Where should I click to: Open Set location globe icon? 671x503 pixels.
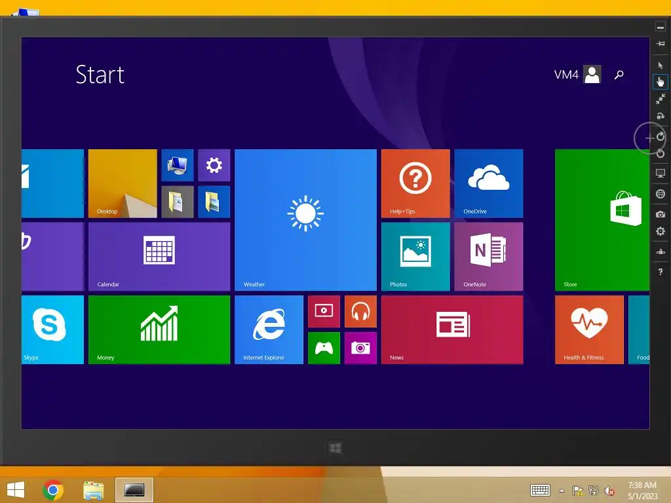[661, 194]
